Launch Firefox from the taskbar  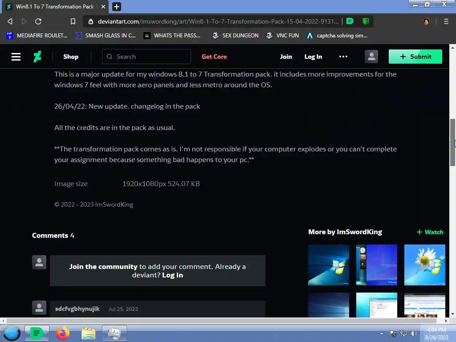pyautogui.click(x=62, y=333)
